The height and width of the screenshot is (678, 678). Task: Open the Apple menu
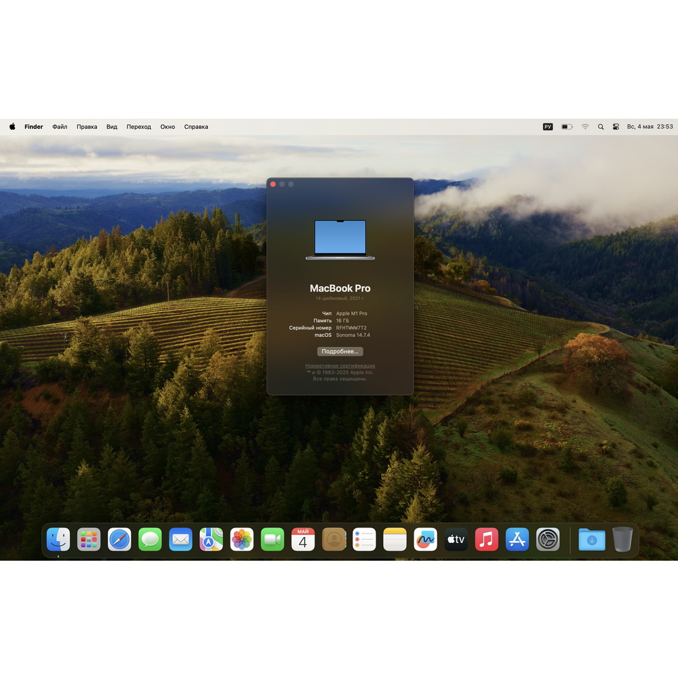coord(12,127)
